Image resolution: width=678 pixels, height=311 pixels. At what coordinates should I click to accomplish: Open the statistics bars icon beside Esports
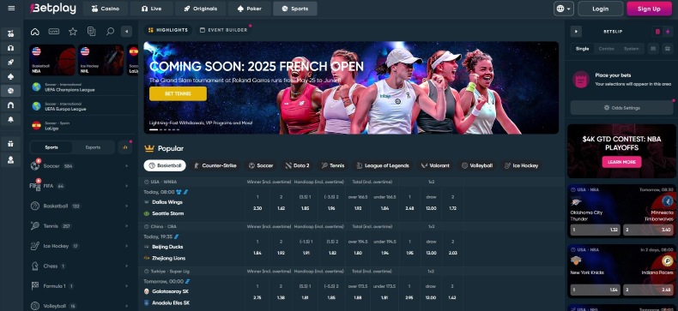pos(125,147)
